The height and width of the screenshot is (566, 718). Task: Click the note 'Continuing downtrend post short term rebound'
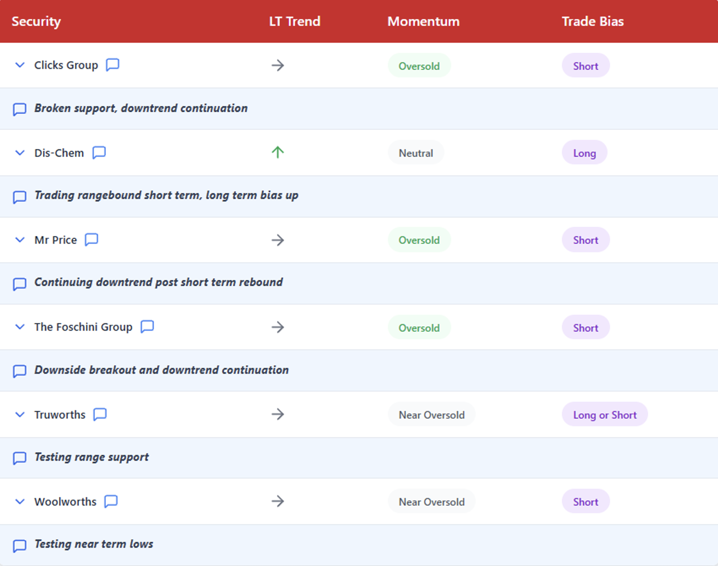click(158, 282)
